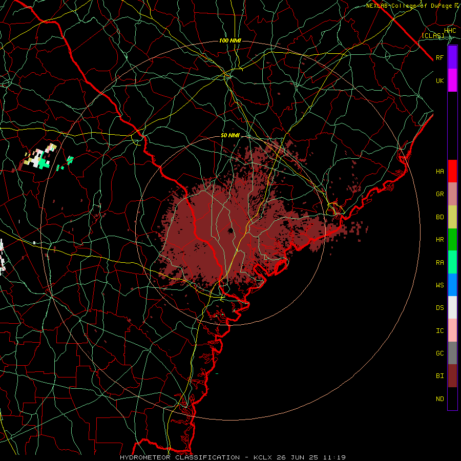Click the GC legend label

440,353
